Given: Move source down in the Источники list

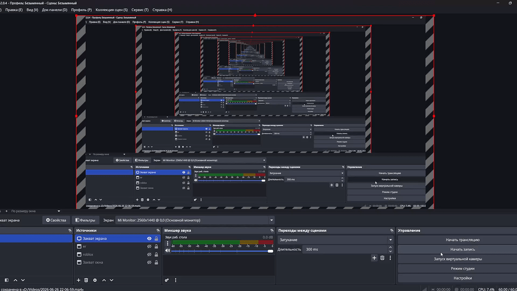Looking at the screenshot, I should [x=112, y=280].
